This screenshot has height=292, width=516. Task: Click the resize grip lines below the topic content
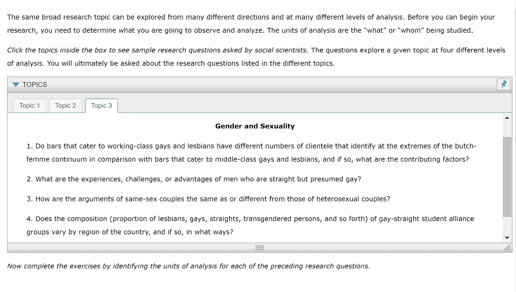point(259,247)
